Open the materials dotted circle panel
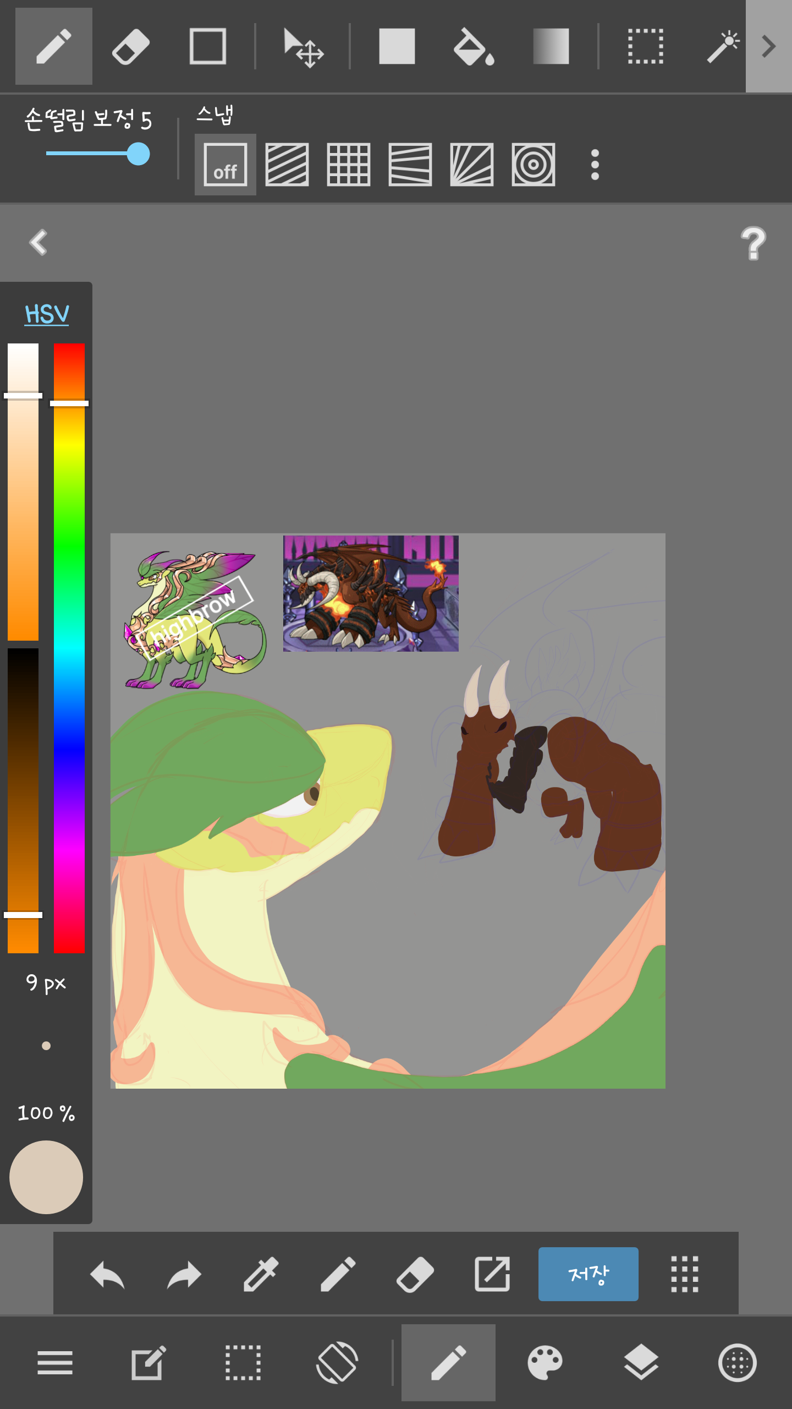This screenshot has height=1409, width=792. point(737,1363)
